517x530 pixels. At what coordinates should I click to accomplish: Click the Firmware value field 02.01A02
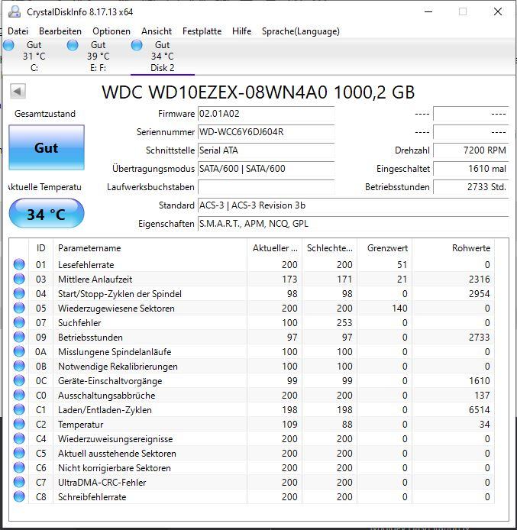(x=267, y=114)
